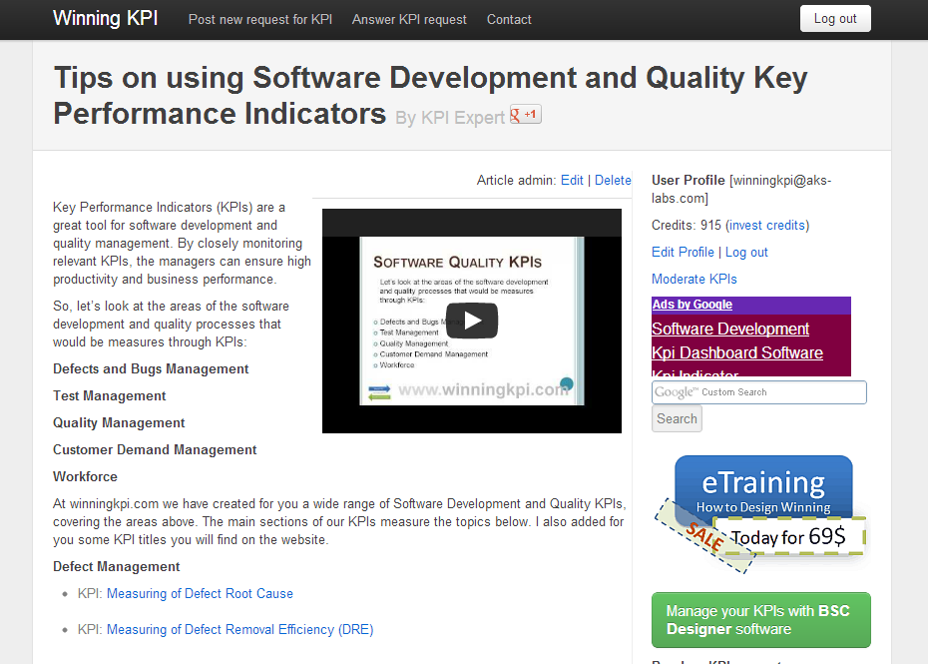Image resolution: width=928 pixels, height=664 pixels.
Task: Click the Test Management heading
Action: pos(110,395)
